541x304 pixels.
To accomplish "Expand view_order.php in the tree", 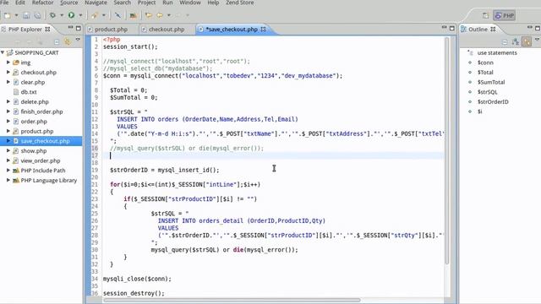I will pos(8,160).
